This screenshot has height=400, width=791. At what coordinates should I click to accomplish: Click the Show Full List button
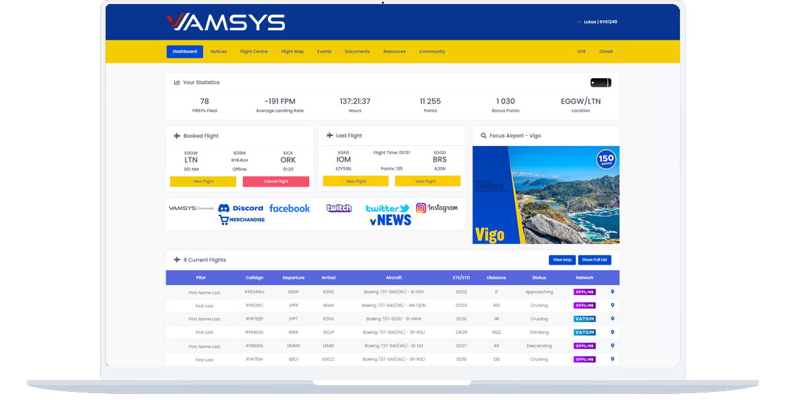pyautogui.click(x=594, y=260)
